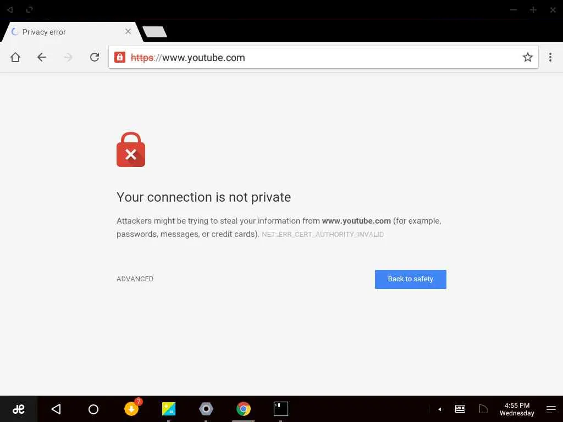
Task: Click the red insecure lock icon in address bar
Action: pos(120,57)
